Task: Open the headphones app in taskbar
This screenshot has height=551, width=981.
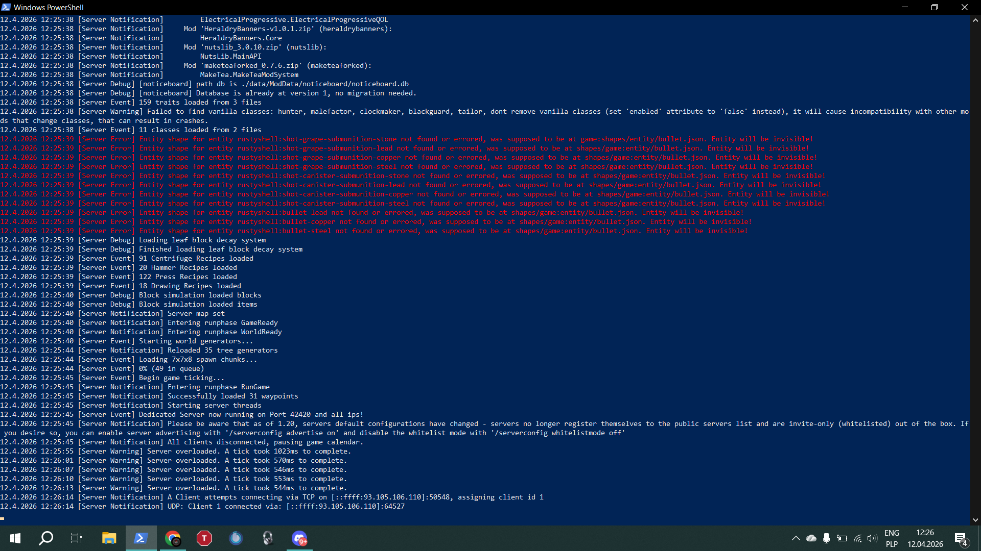Action: [x=268, y=538]
